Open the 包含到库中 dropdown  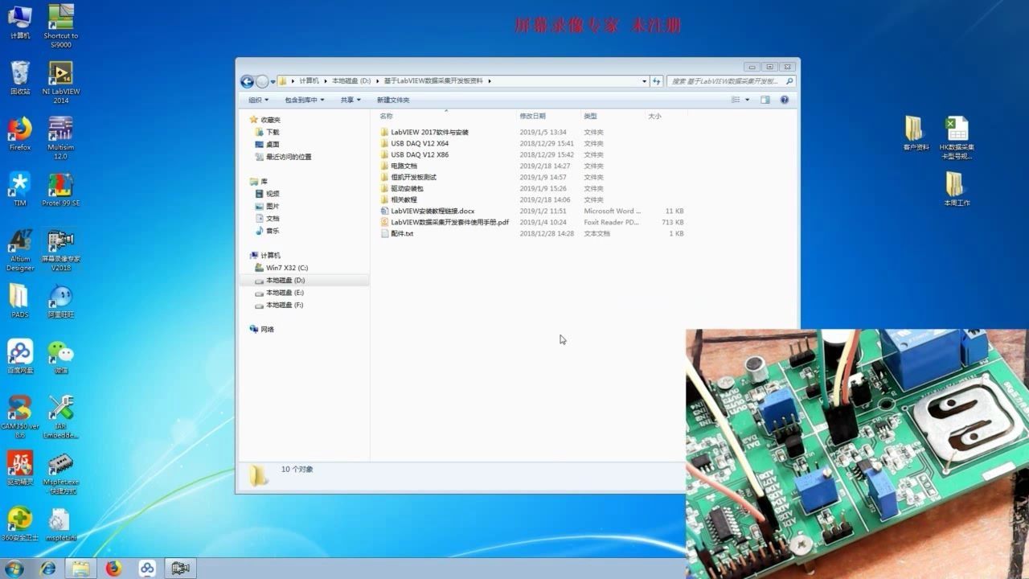point(305,100)
